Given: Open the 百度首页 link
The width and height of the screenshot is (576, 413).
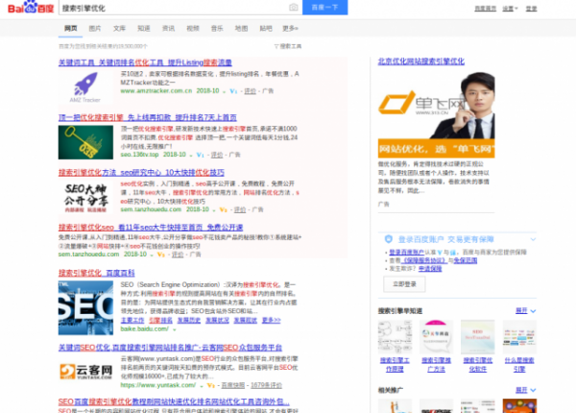Looking at the screenshot, I should click(485, 9).
